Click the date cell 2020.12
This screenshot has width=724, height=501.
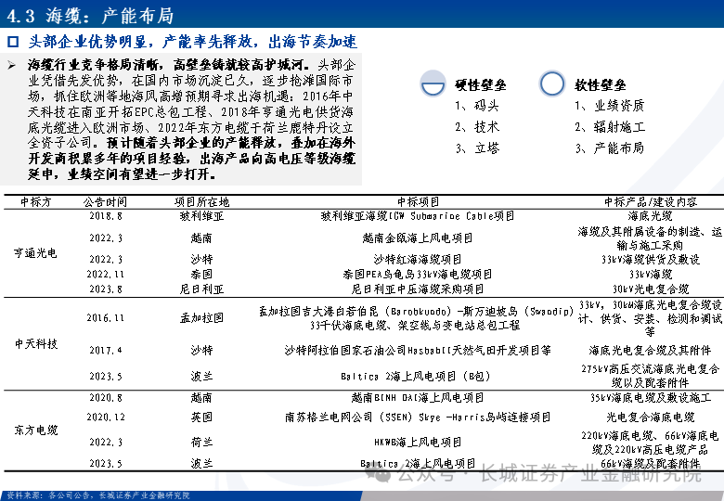point(106,417)
